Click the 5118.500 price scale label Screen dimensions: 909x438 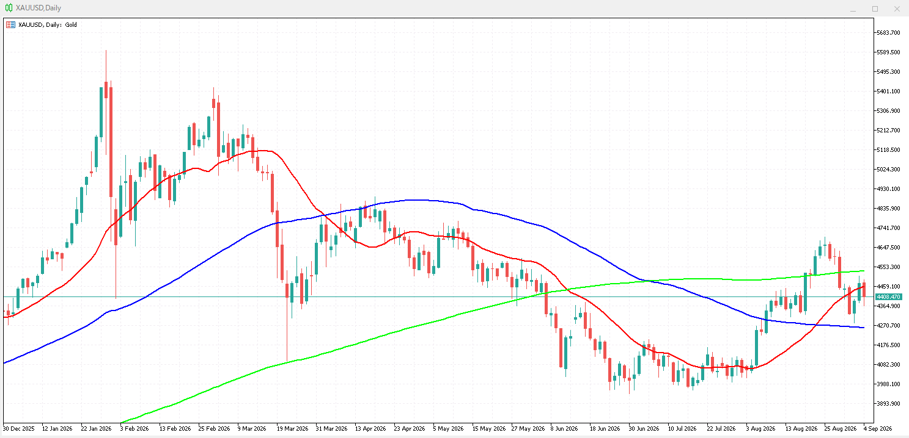[x=888, y=150]
